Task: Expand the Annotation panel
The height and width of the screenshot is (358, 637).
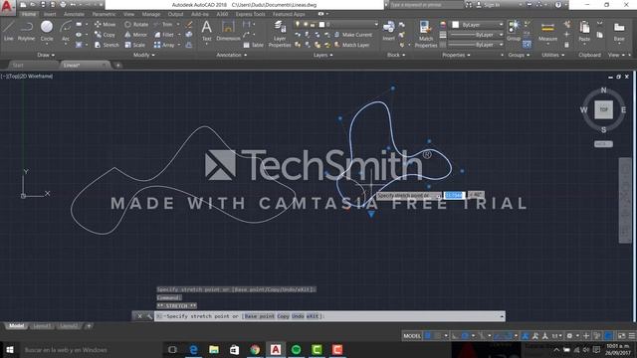Action: (231, 55)
